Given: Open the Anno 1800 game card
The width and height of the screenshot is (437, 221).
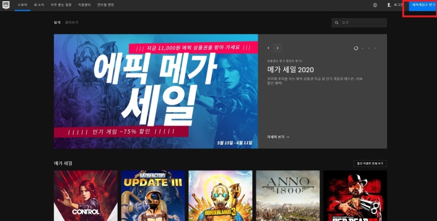Looking at the screenshot, I should [288, 196].
